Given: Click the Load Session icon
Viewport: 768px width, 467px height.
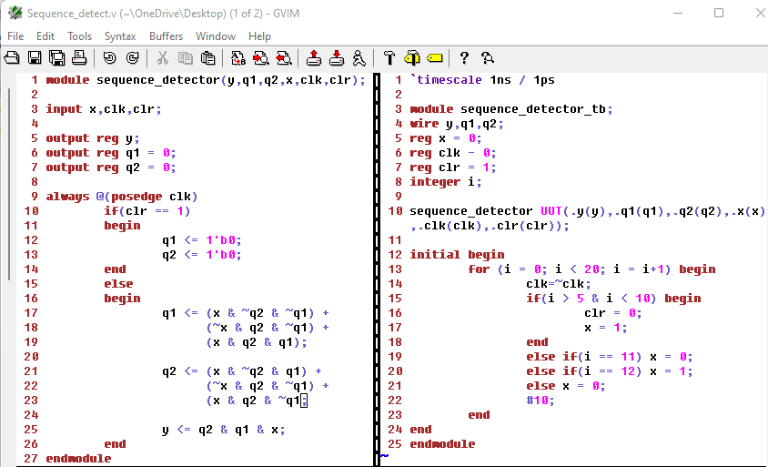Looking at the screenshot, I should [314, 58].
